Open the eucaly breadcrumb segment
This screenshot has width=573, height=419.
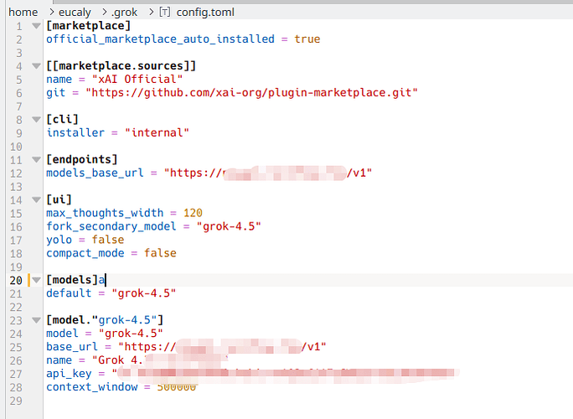(x=75, y=13)
